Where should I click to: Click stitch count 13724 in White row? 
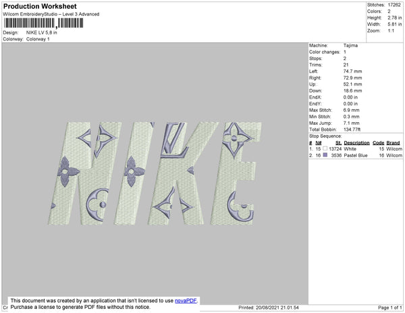coord(335,149)
